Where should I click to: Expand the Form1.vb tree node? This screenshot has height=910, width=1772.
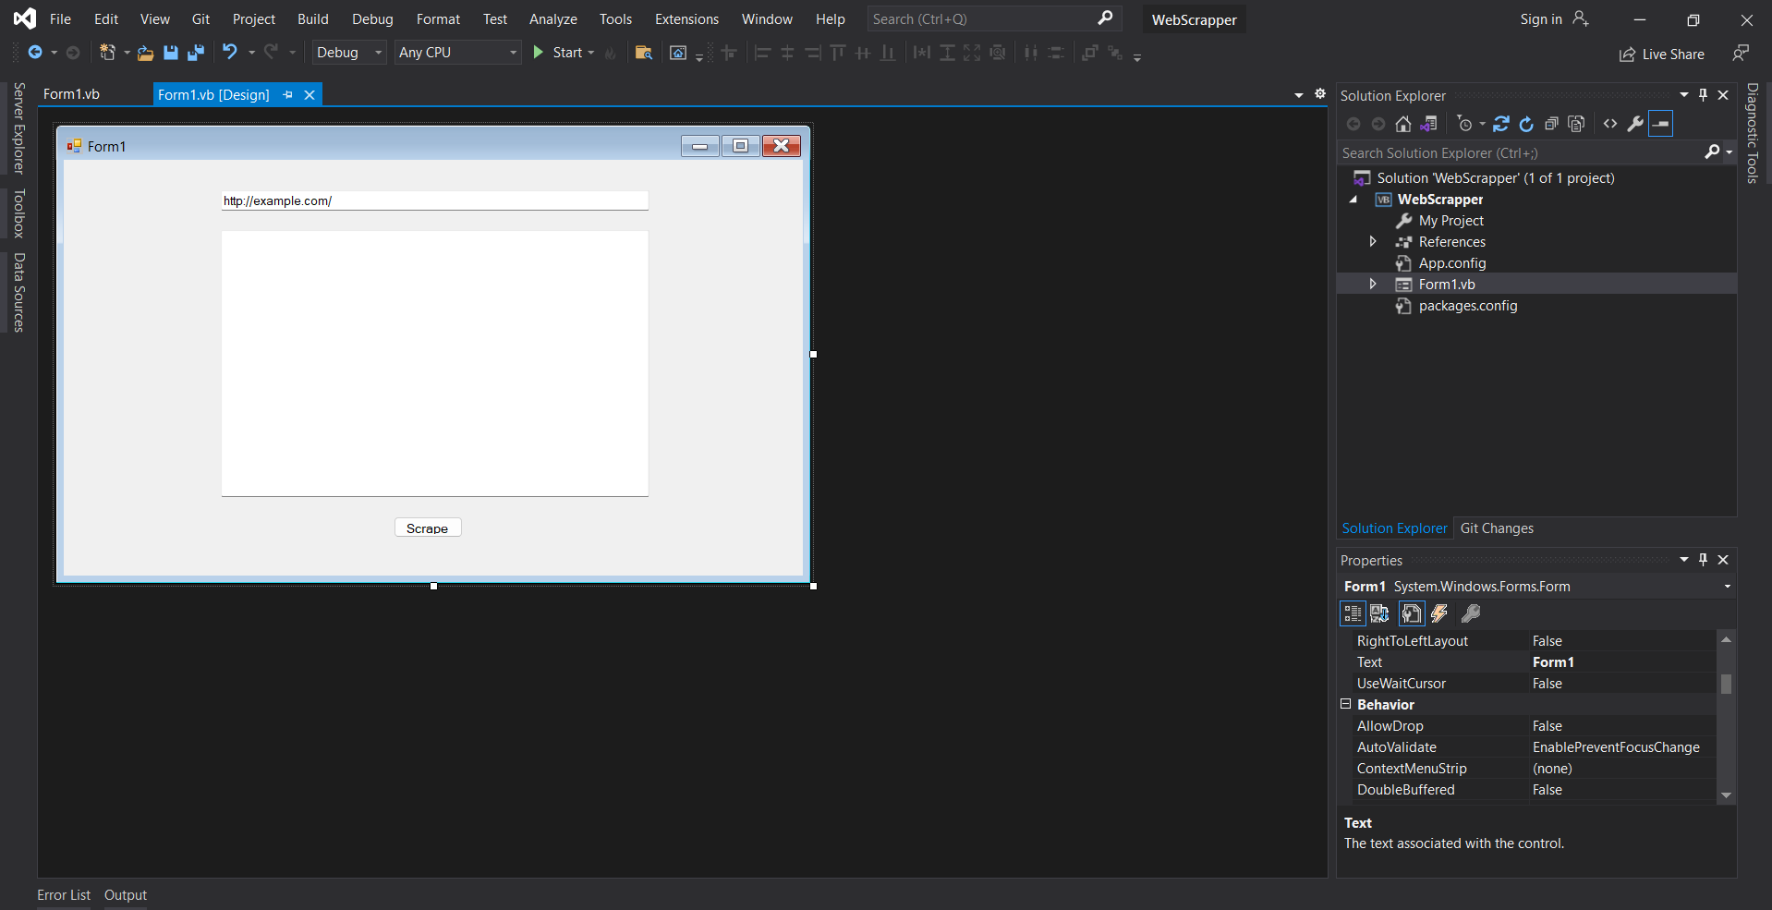point(1373,284)
